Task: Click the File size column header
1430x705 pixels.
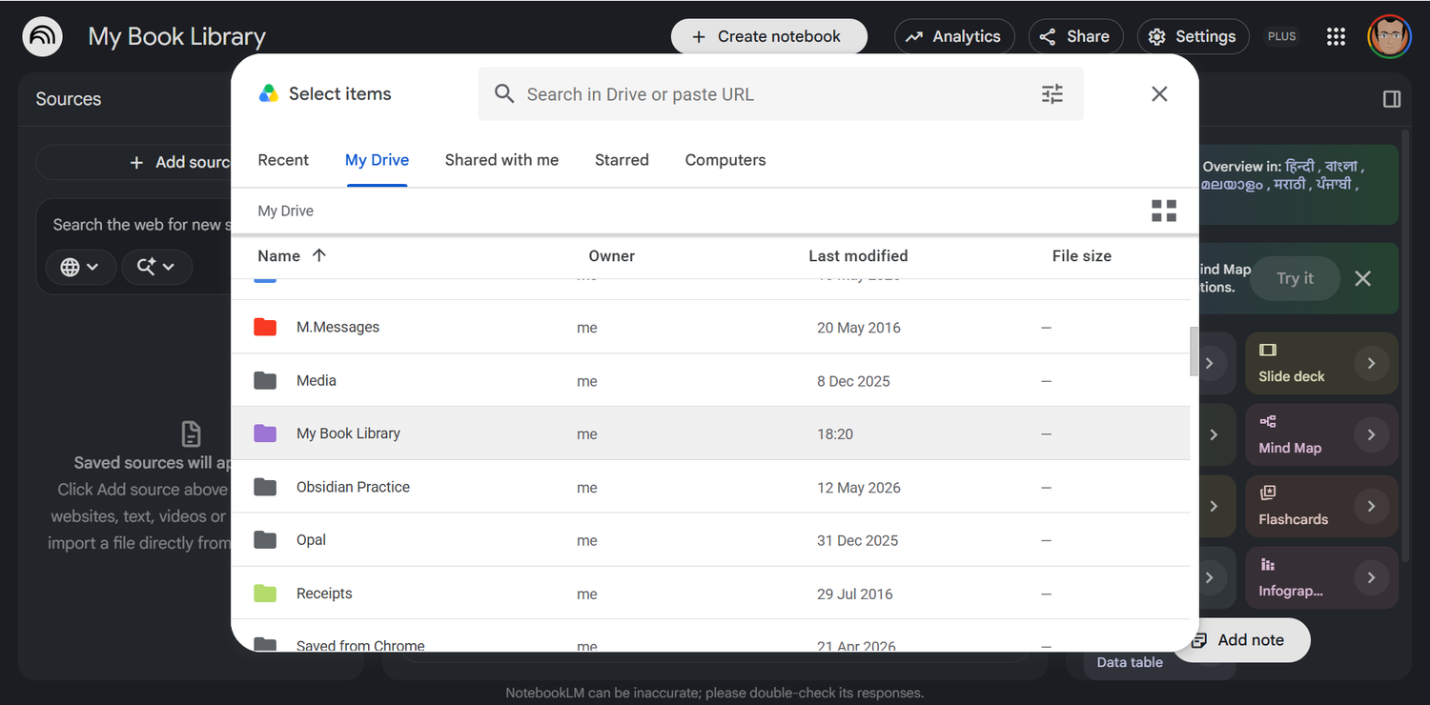Action: click(x=1082, y=255)
